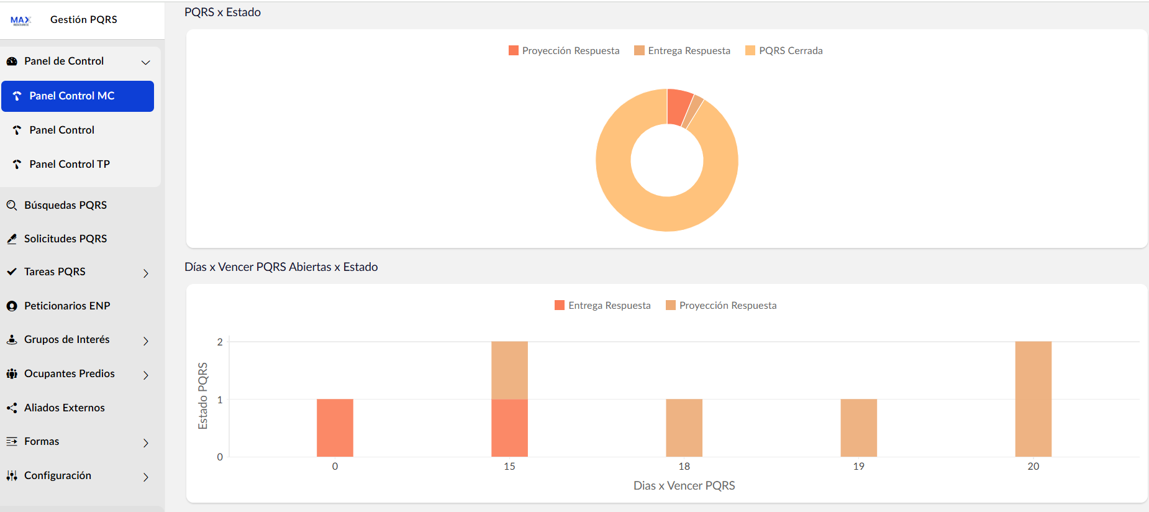Toggle Entrega Respuesta in bar chart legend
Screen dimensions: 1149x512
tap(602, 306)
